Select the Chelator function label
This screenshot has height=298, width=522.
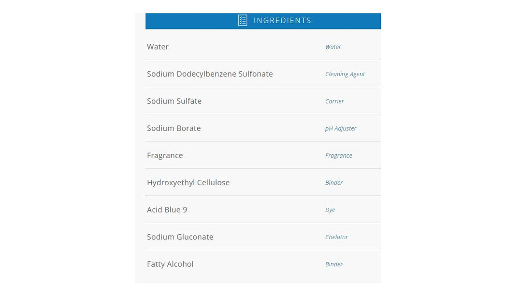[x=336, y=237]
